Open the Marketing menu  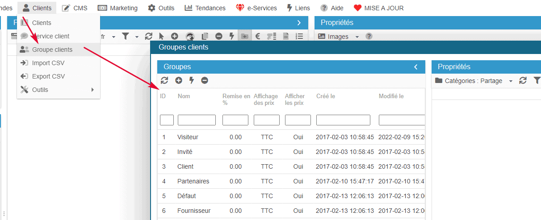pyautogui.click(x=118, y=8)
